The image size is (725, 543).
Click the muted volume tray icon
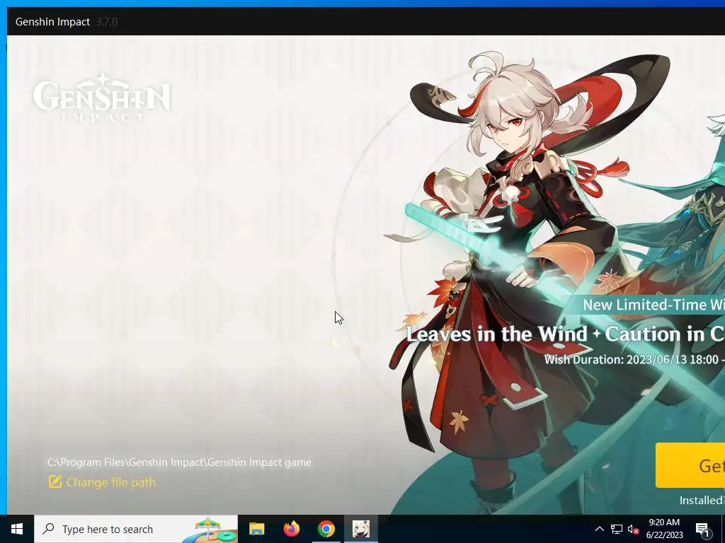(x=633, y=529)
